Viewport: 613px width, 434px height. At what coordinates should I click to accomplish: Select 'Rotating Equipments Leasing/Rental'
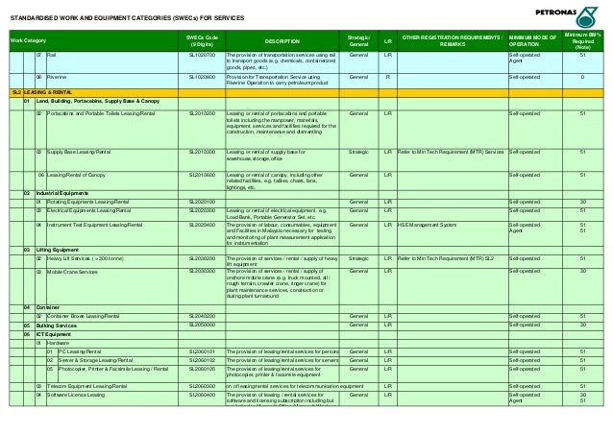pos(87,202)
